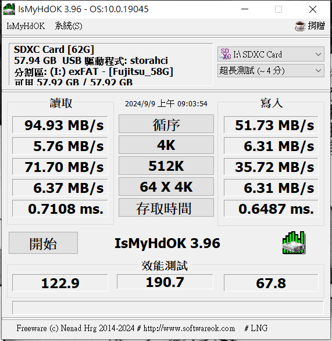Click the 分割區: (I:) exFAT - [Fujitsu_58G] line
Image resolution: width=332 pixels, height=341 pixels.
[x=94, y=71]
